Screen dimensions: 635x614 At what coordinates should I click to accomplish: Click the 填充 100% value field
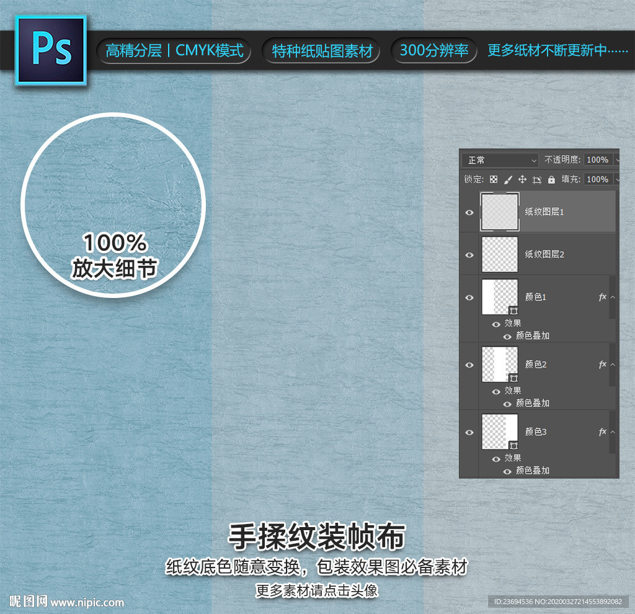tap(598, 179)
